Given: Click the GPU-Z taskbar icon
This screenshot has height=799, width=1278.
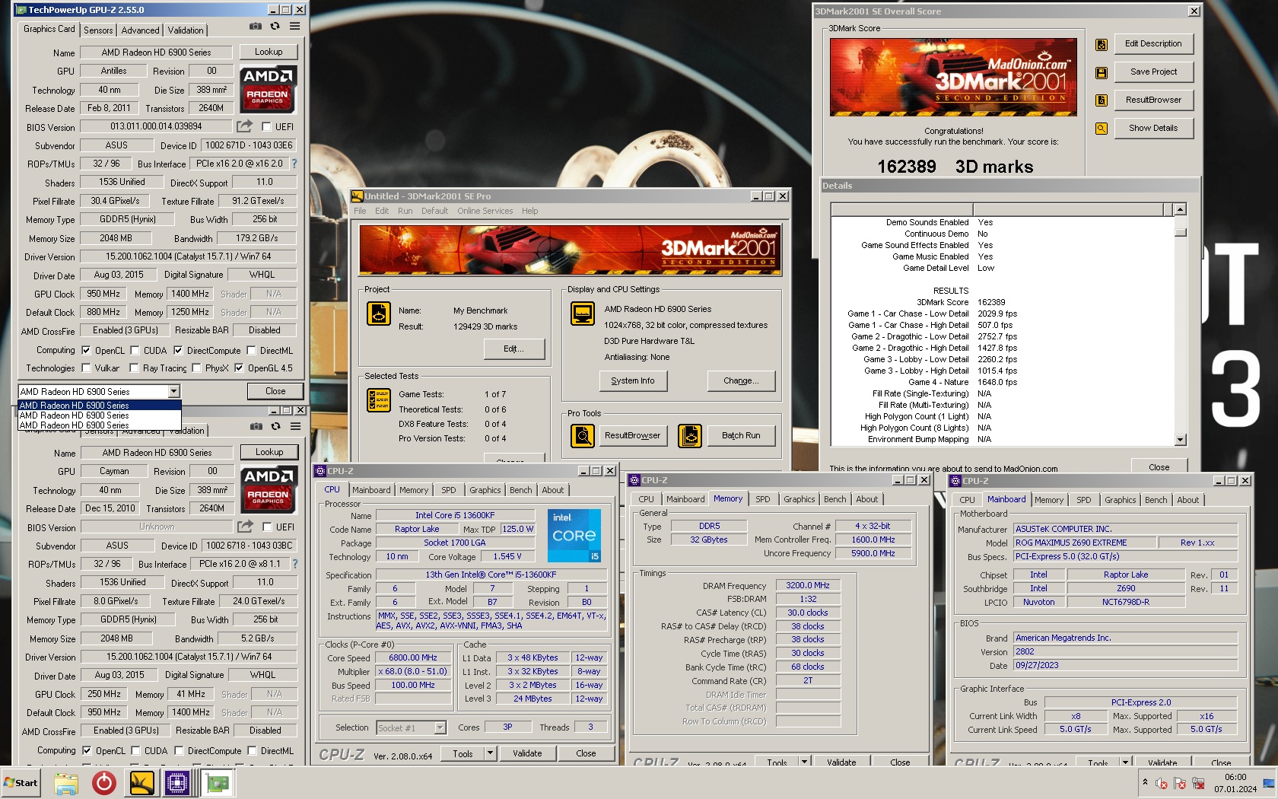Looking at the screenshot, I should click(x=218, y=783).
